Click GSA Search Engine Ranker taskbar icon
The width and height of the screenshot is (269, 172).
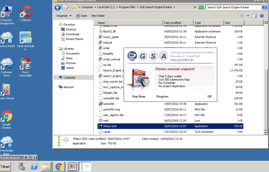[85, 167]
